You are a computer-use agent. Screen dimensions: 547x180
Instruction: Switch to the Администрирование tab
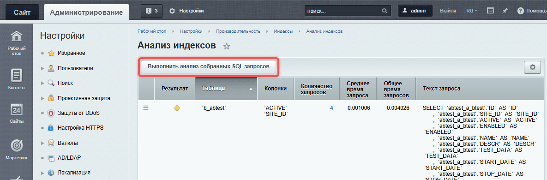pos(86,12)
